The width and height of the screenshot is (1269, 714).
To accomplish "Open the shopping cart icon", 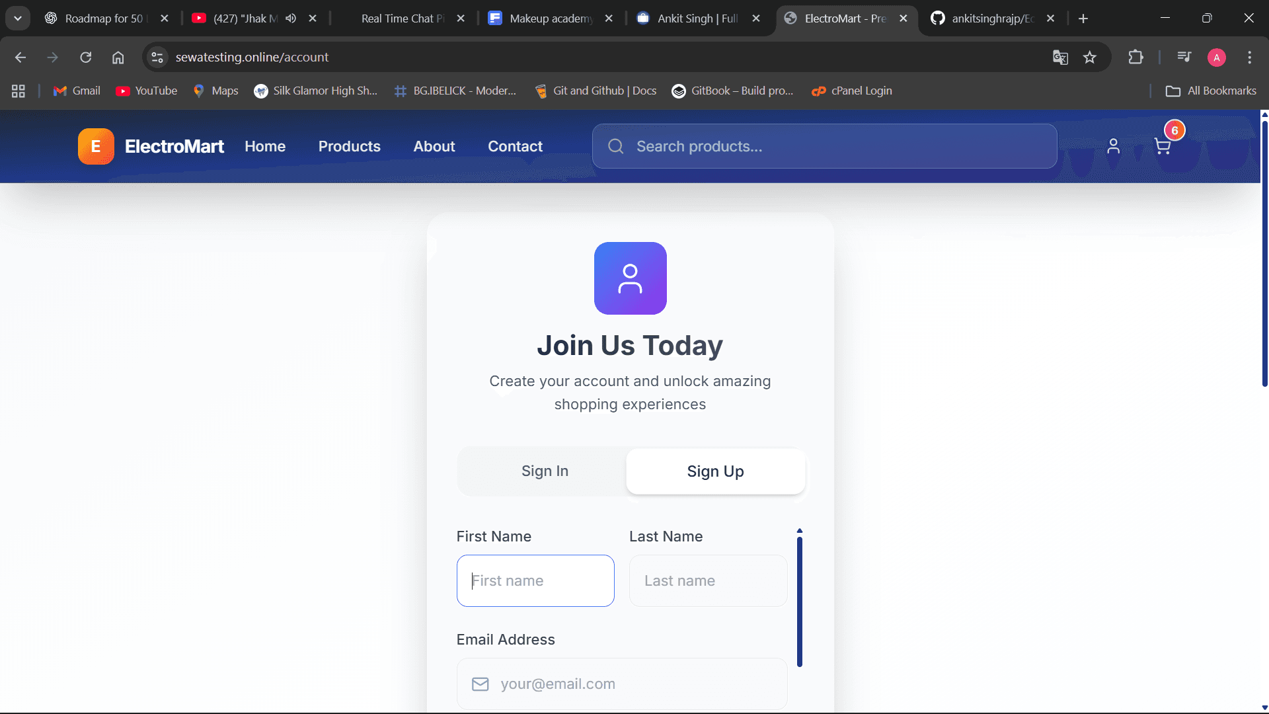I will click(x=1162, y=146).
